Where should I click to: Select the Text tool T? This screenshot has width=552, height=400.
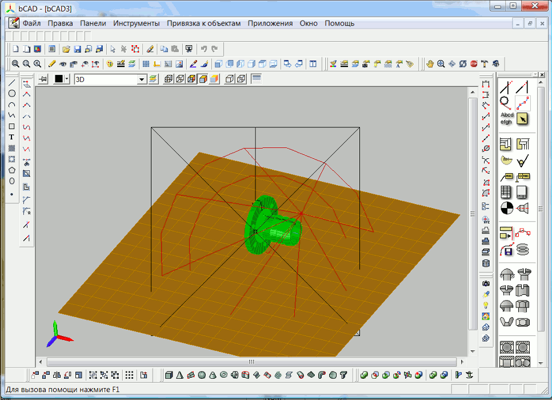pyautogui.click(x=11, y=137)
